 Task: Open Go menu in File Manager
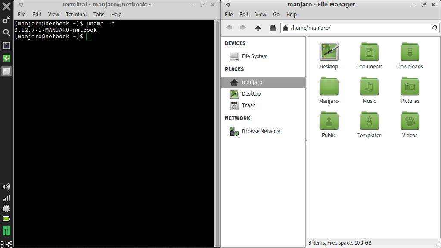click(x=276, y=14)
